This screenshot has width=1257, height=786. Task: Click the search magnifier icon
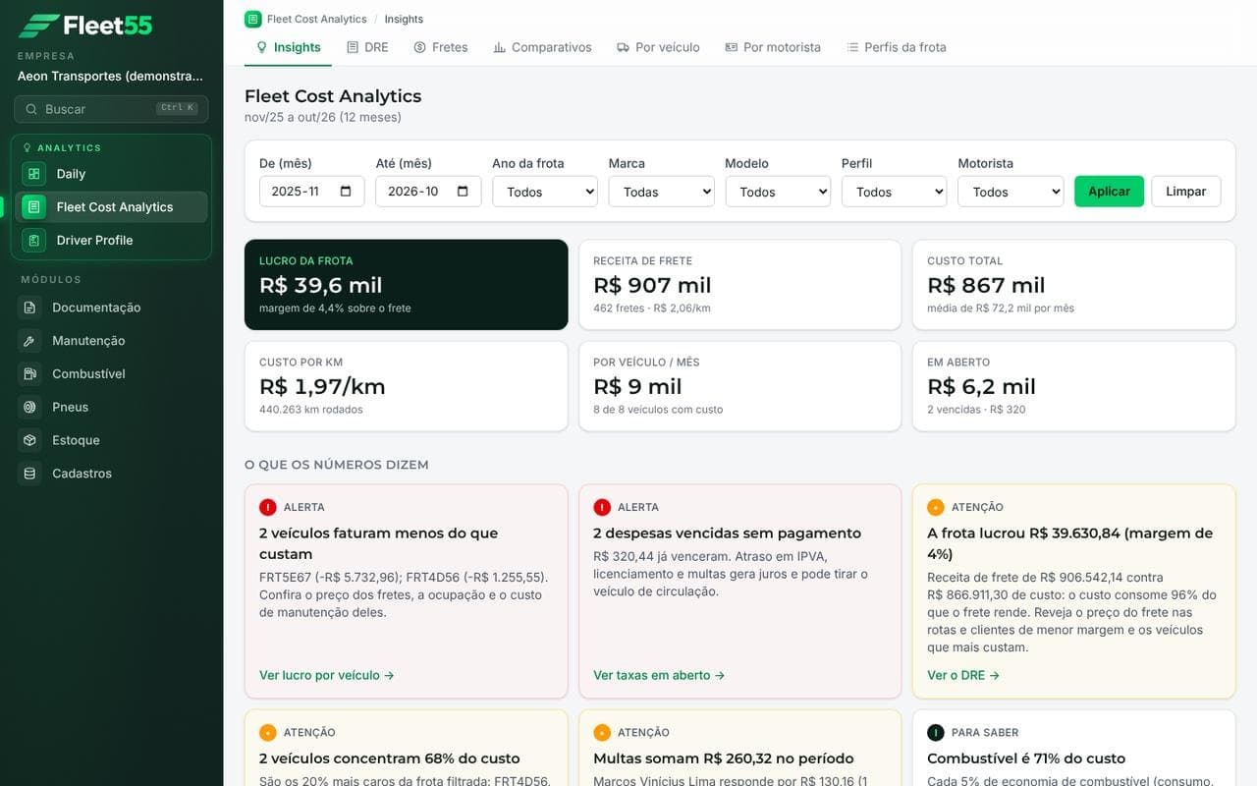point(31,109)
